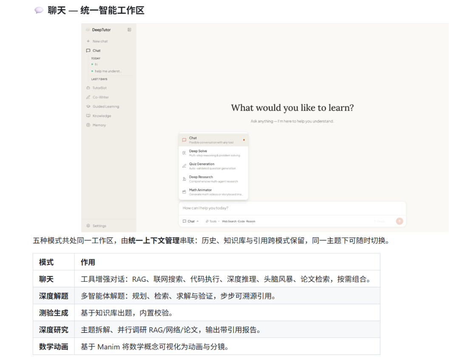This screenshot has height=360, width=459.
Task: Open the conversation titled 'hi'
Action: click(x=96, y=64)
